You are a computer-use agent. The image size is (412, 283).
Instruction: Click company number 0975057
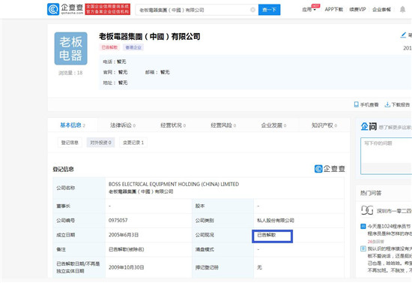click(118, 221)
